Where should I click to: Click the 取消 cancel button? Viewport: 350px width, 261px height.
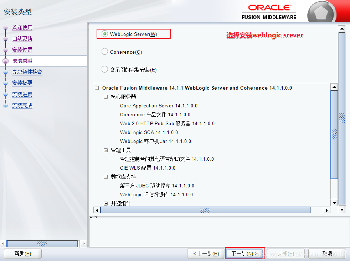[x=327, y=254]
